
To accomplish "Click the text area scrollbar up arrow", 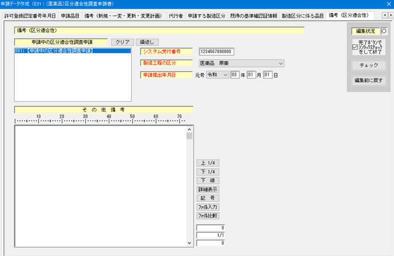I will click(x=190, y=130).
